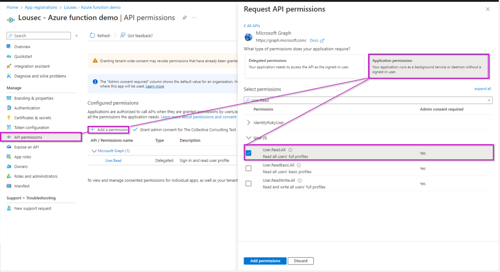
Task: Uncheck the User.Read.All checkbox
Action: point(249,153)
